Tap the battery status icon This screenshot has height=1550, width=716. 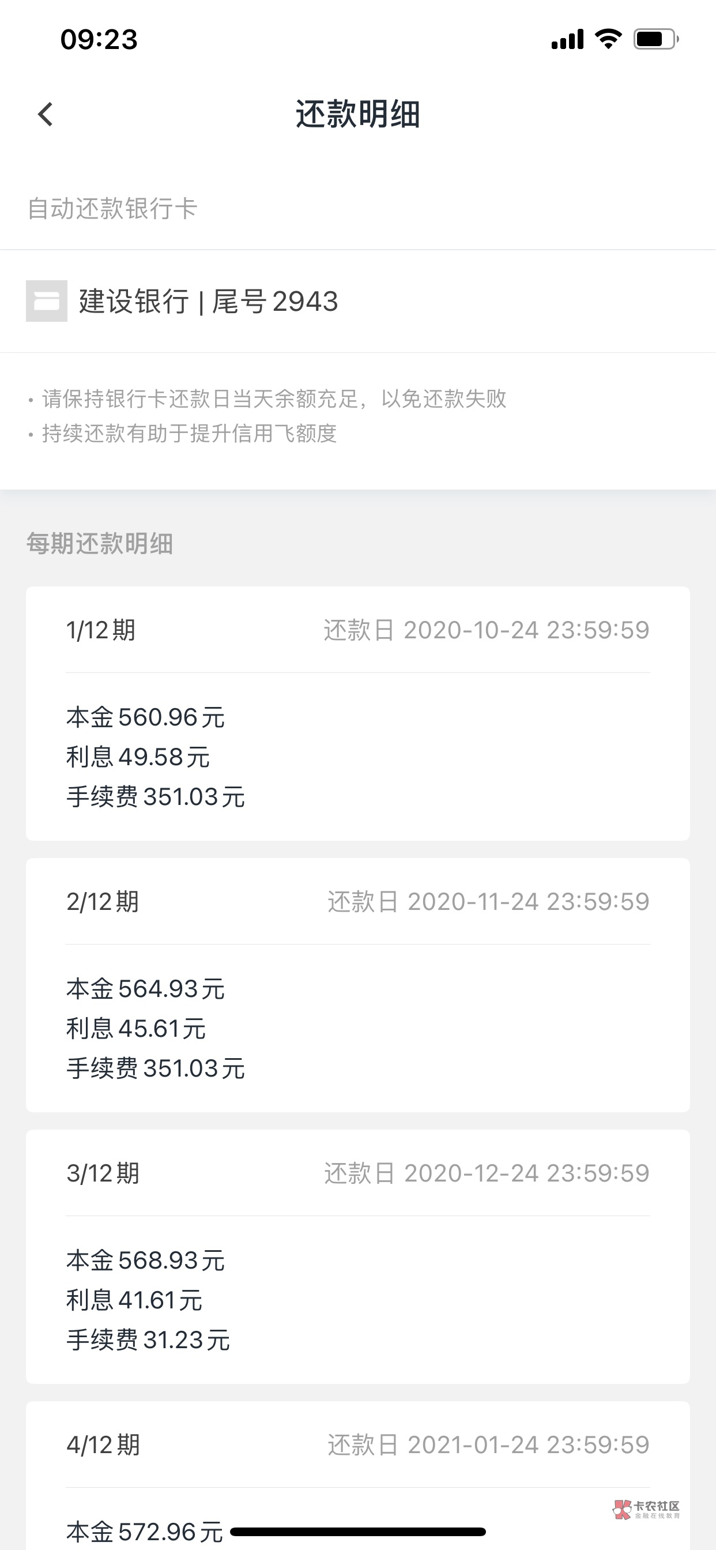(655, 39)
